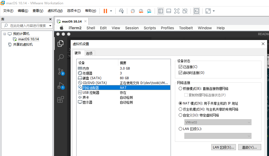Open the guest Profiles menu
Viewport: 269px width, 156px height.
(167, 28)
